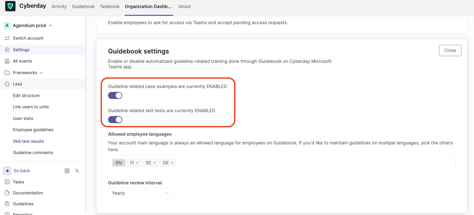Screen dimensions: 474x215
Task: Open the Guideline review interval dropdown
Action: click(140, 193)
